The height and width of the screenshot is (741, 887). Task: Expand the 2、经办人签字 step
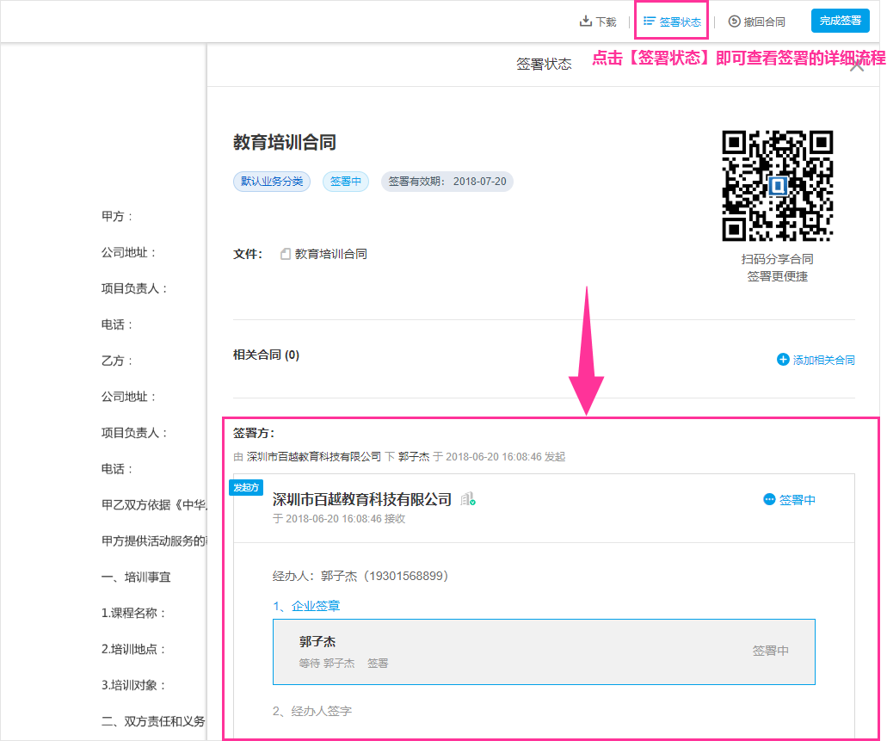(x=311, y=711)
